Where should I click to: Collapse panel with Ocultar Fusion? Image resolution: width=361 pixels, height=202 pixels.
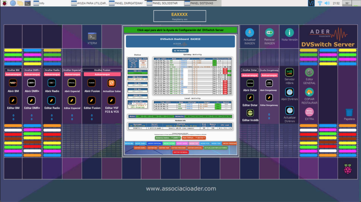[102, 70]
